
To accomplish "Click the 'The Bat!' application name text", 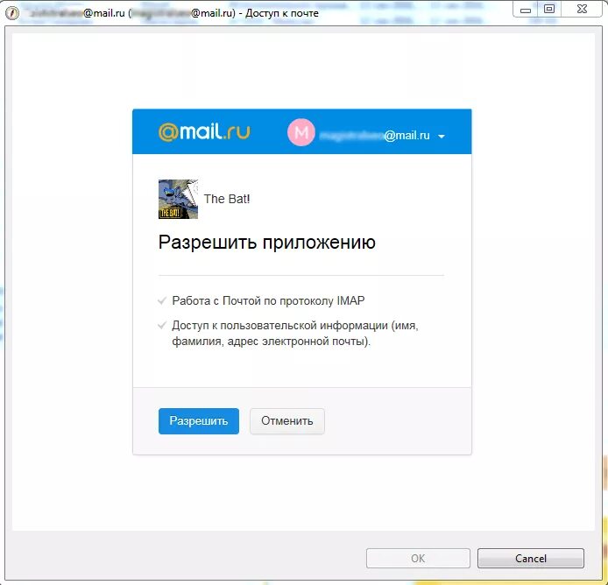I will click(x=227, y=199).
